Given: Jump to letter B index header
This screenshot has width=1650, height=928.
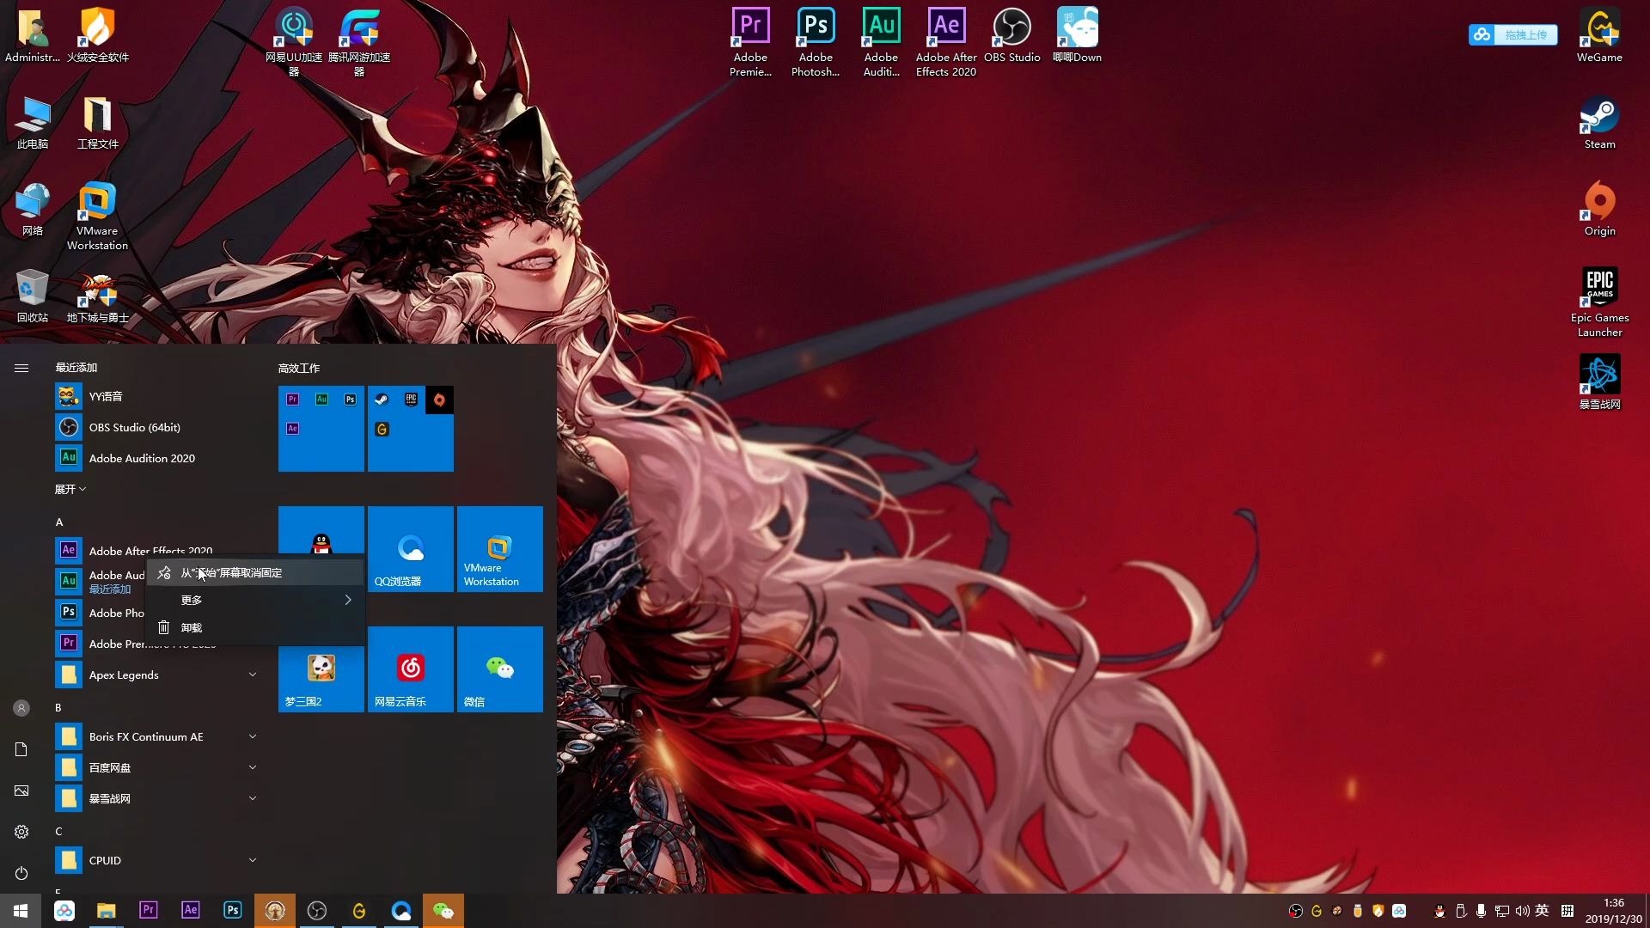Looking at the screenshot, I should 58,707.
